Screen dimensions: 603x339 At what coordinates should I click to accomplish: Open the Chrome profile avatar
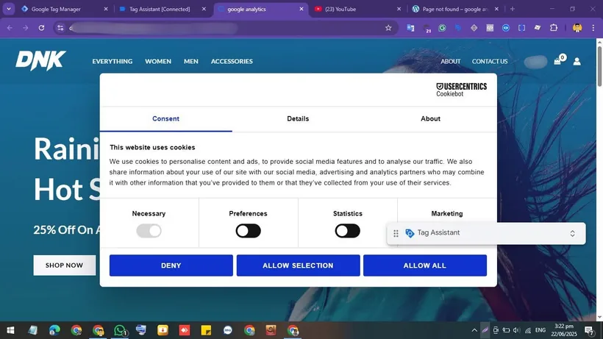[577, 28]
